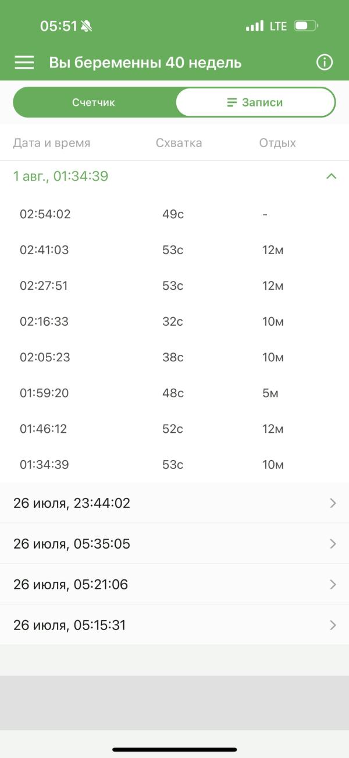Open the 26 июля, 05:21:06 session chevron
Image resolution: width=349 pixels, height=758 pixels.
click(x=333, y=585)
